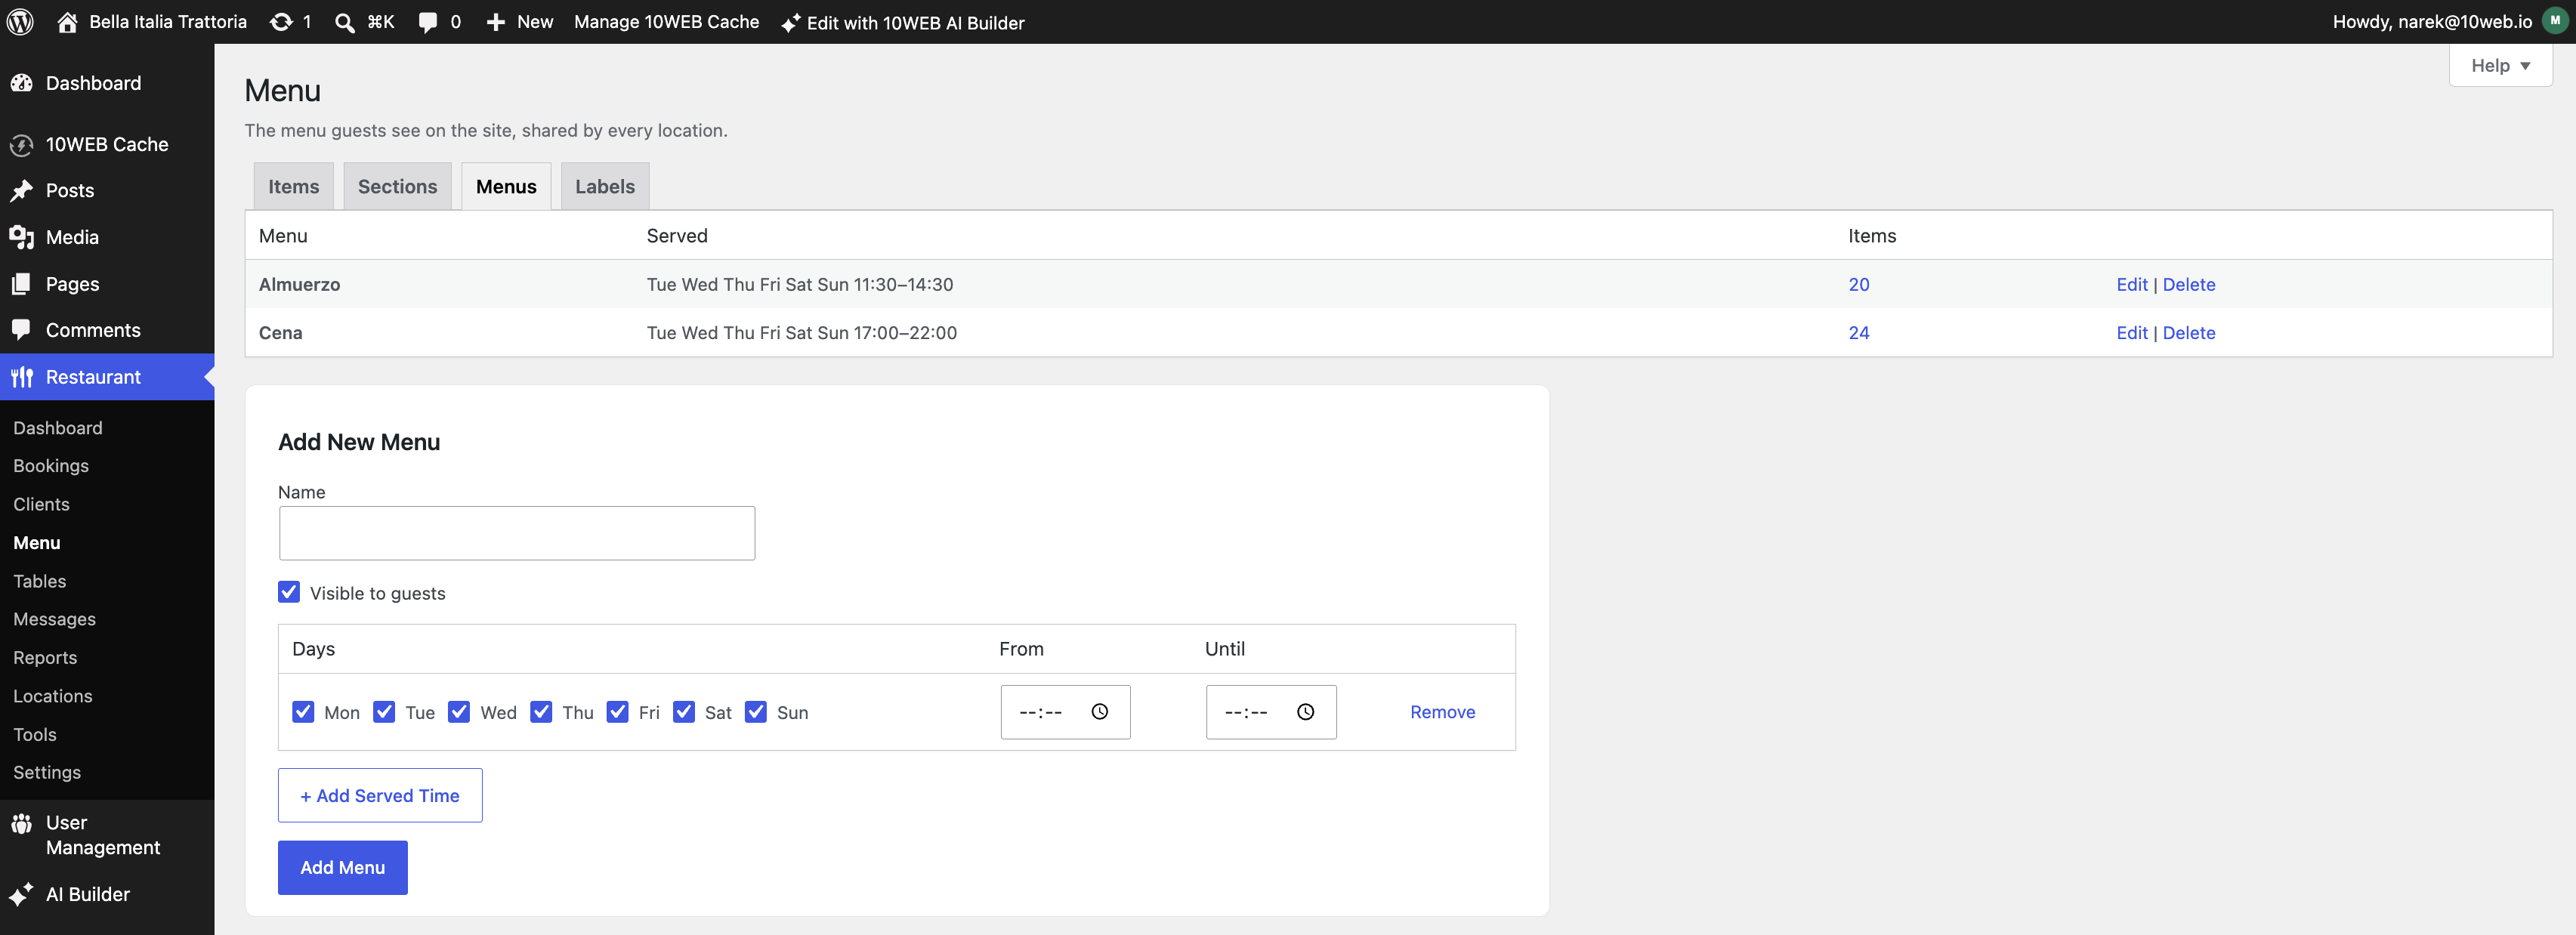Click the user avatar icon

click(2554, 21)
